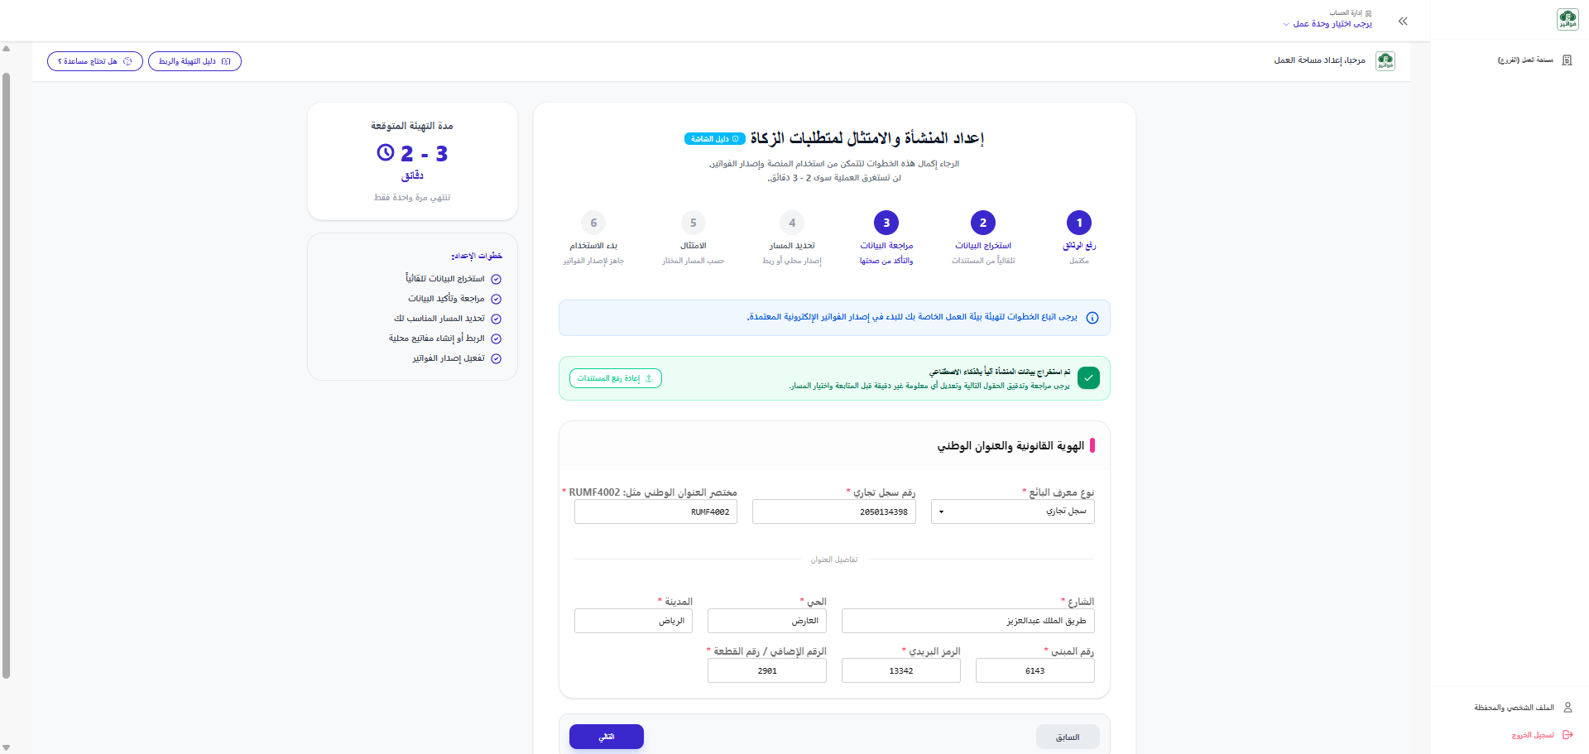Open مساحة العمل (الفروع) sidebar menu item
Image resolution: width=1589 pixels, height=754 pixels.
coord(1524,60)
